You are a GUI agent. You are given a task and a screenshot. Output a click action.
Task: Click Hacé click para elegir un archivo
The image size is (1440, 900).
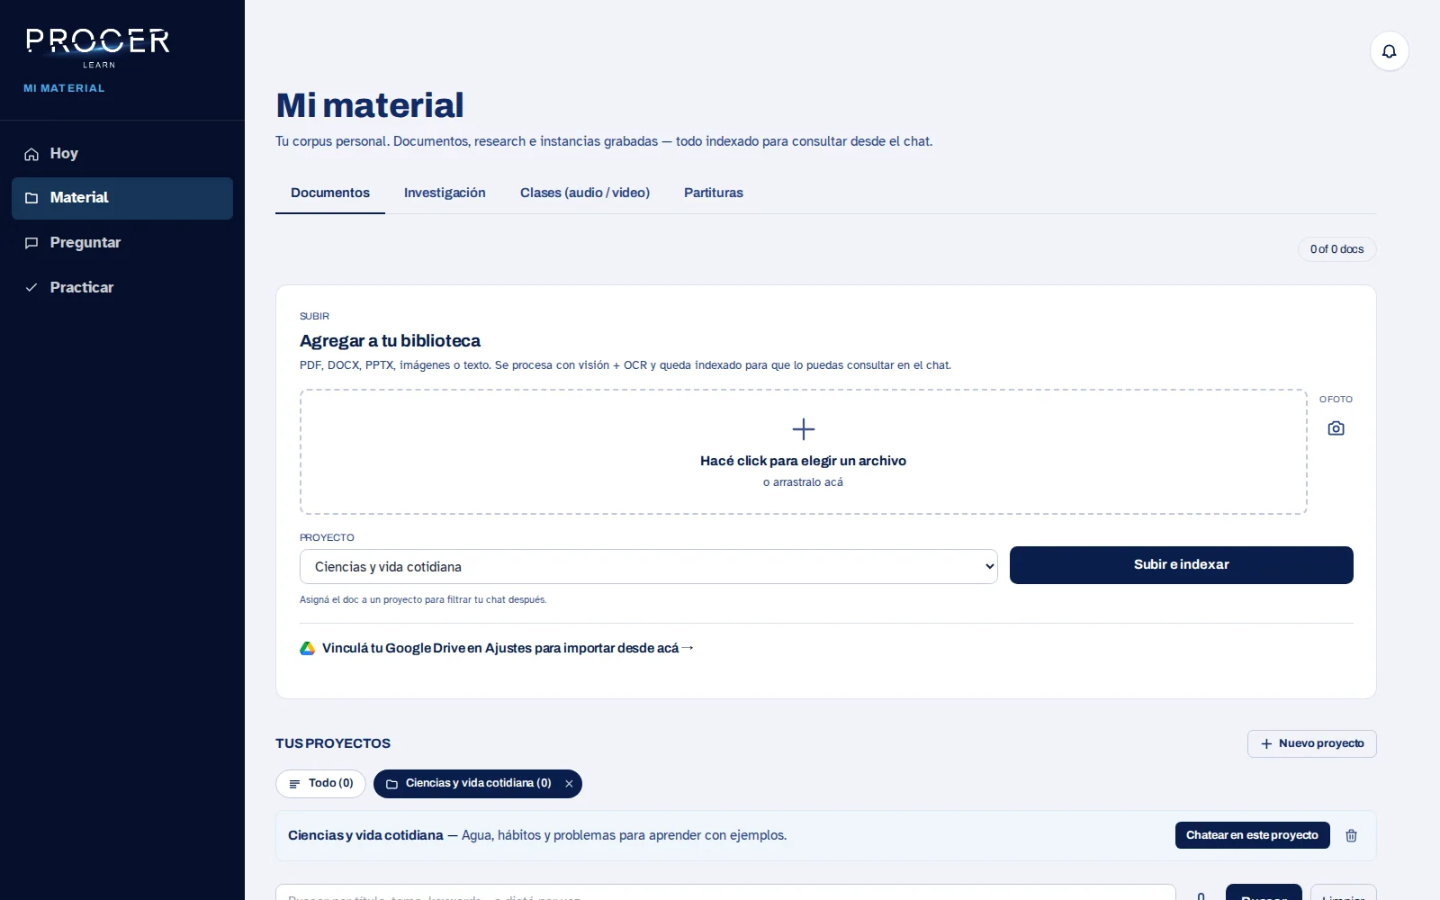pyautogui.click(x=803, y=461)
